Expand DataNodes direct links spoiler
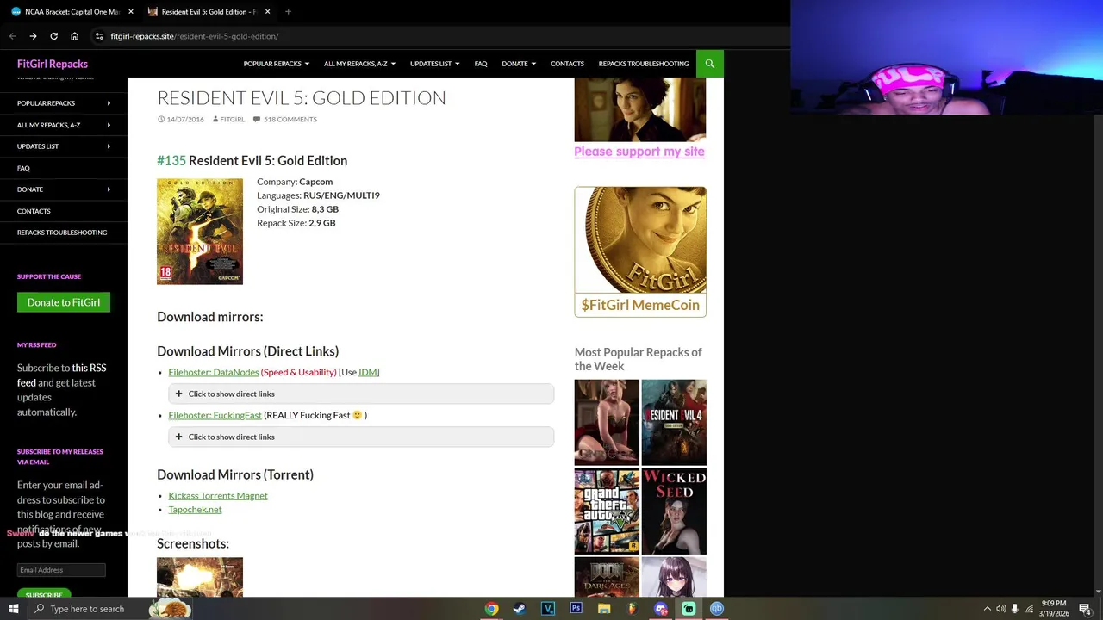Viewport: 1103px width, 620px height. click(x=361, y=394)
